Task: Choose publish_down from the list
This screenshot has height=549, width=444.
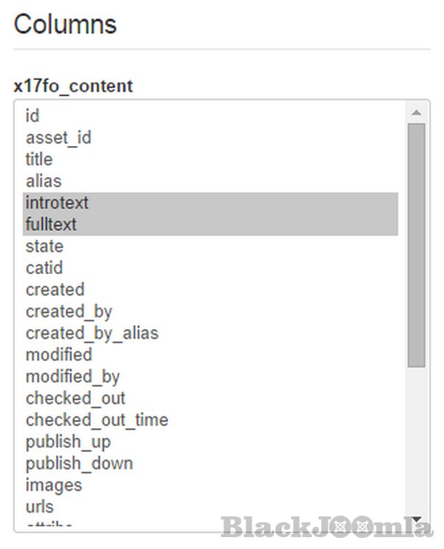Action: pos(79,463)
